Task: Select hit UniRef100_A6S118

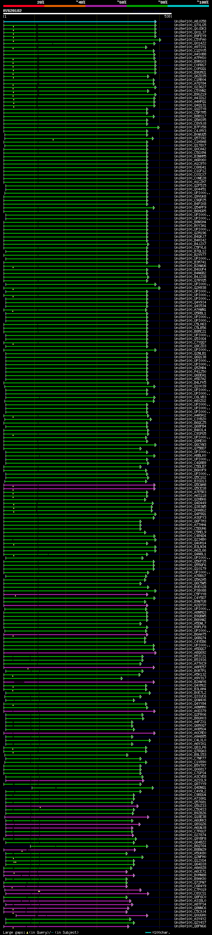Action: click(190, 496)
